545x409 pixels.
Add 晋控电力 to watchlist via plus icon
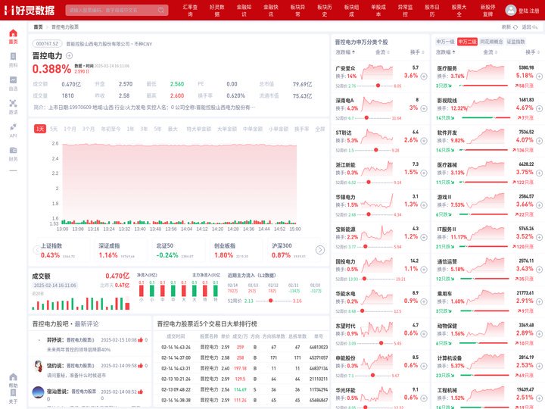[69, 55]
